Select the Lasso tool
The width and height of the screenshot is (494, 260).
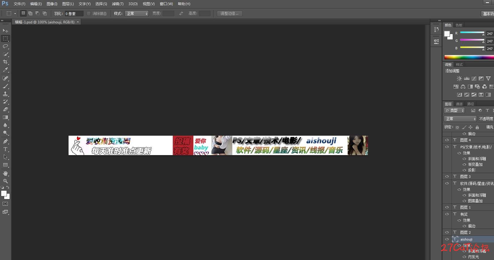pyautogui.click(x=5, y=46)
